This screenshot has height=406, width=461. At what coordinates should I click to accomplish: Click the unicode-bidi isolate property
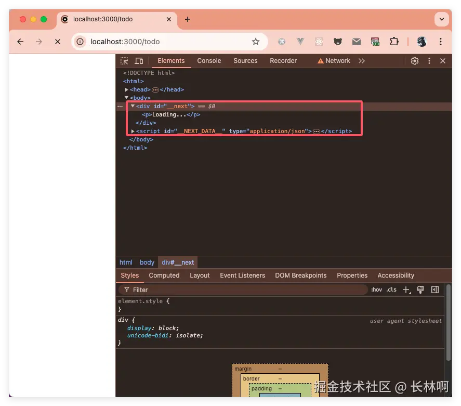click(165, 335)
